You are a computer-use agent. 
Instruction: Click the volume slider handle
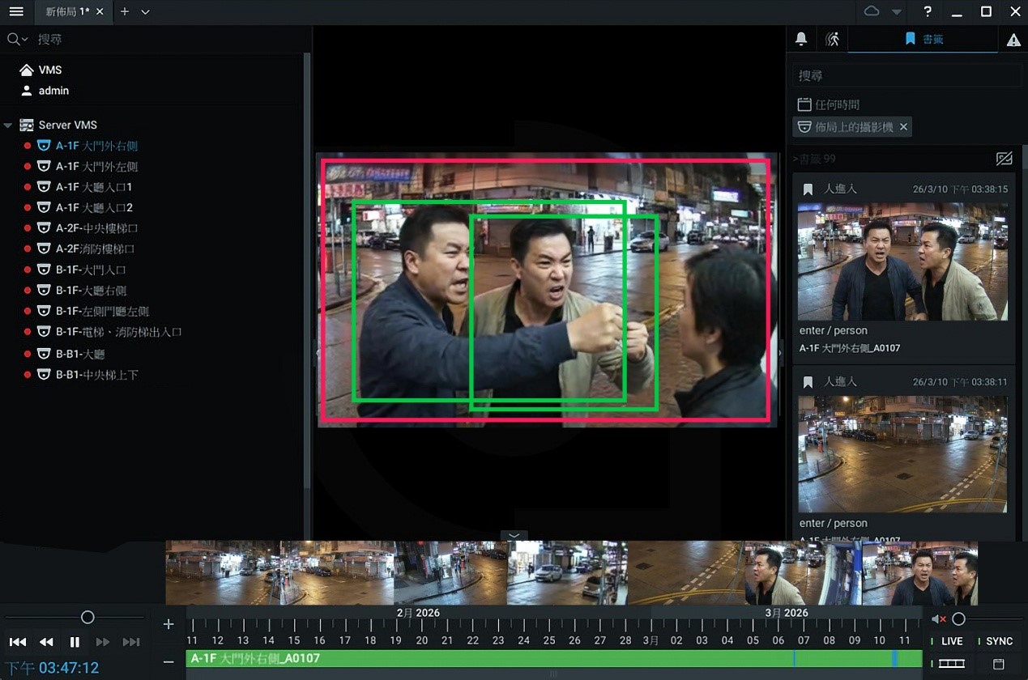958,619
